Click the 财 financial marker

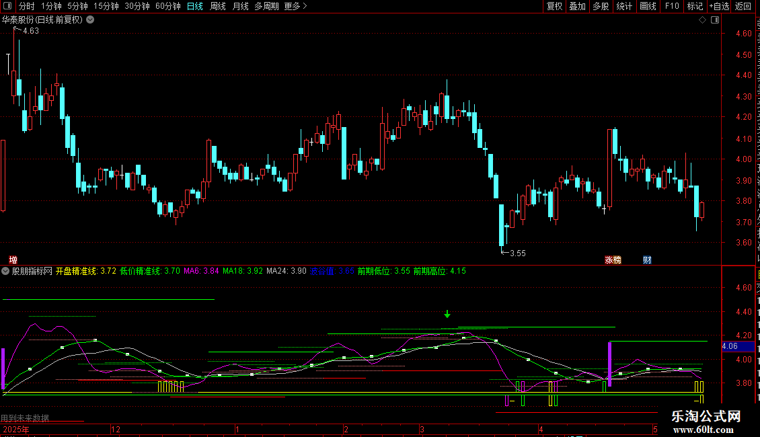[647, 260]
